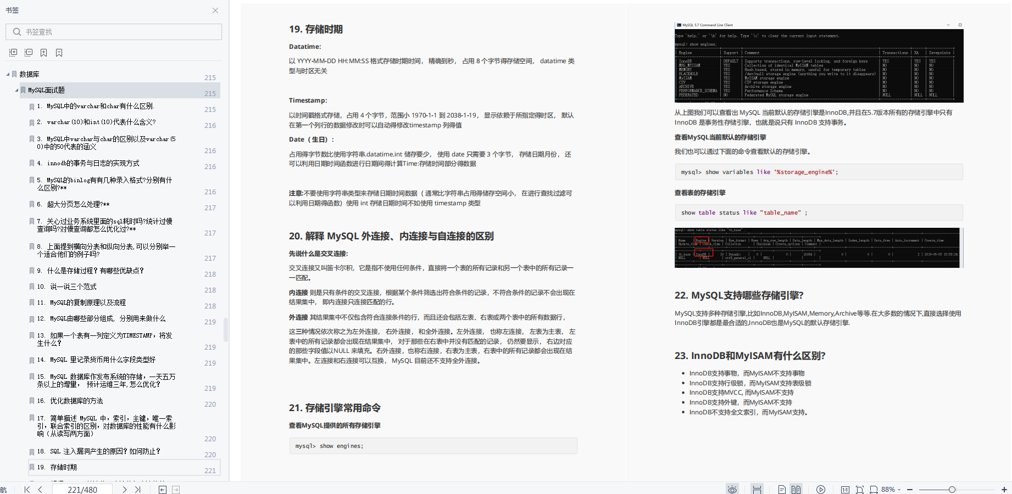Collapse the MySQL面试题 bookmark node
Viewport: 1012px width, 494px height.
pos(16,90)
